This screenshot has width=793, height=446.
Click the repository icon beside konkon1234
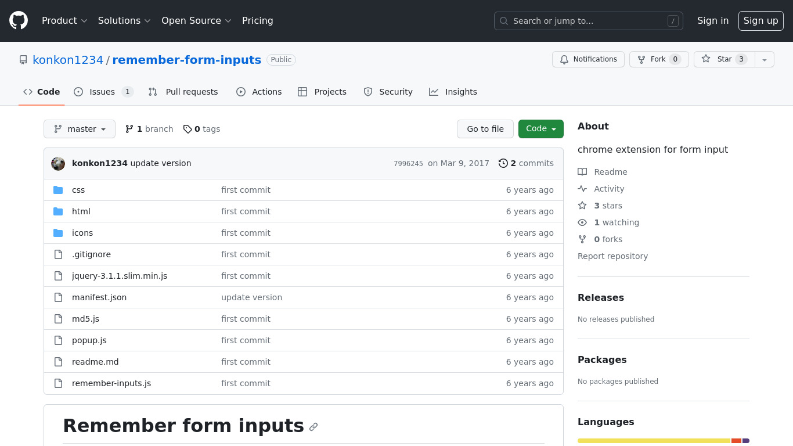[x=23, y=60]
